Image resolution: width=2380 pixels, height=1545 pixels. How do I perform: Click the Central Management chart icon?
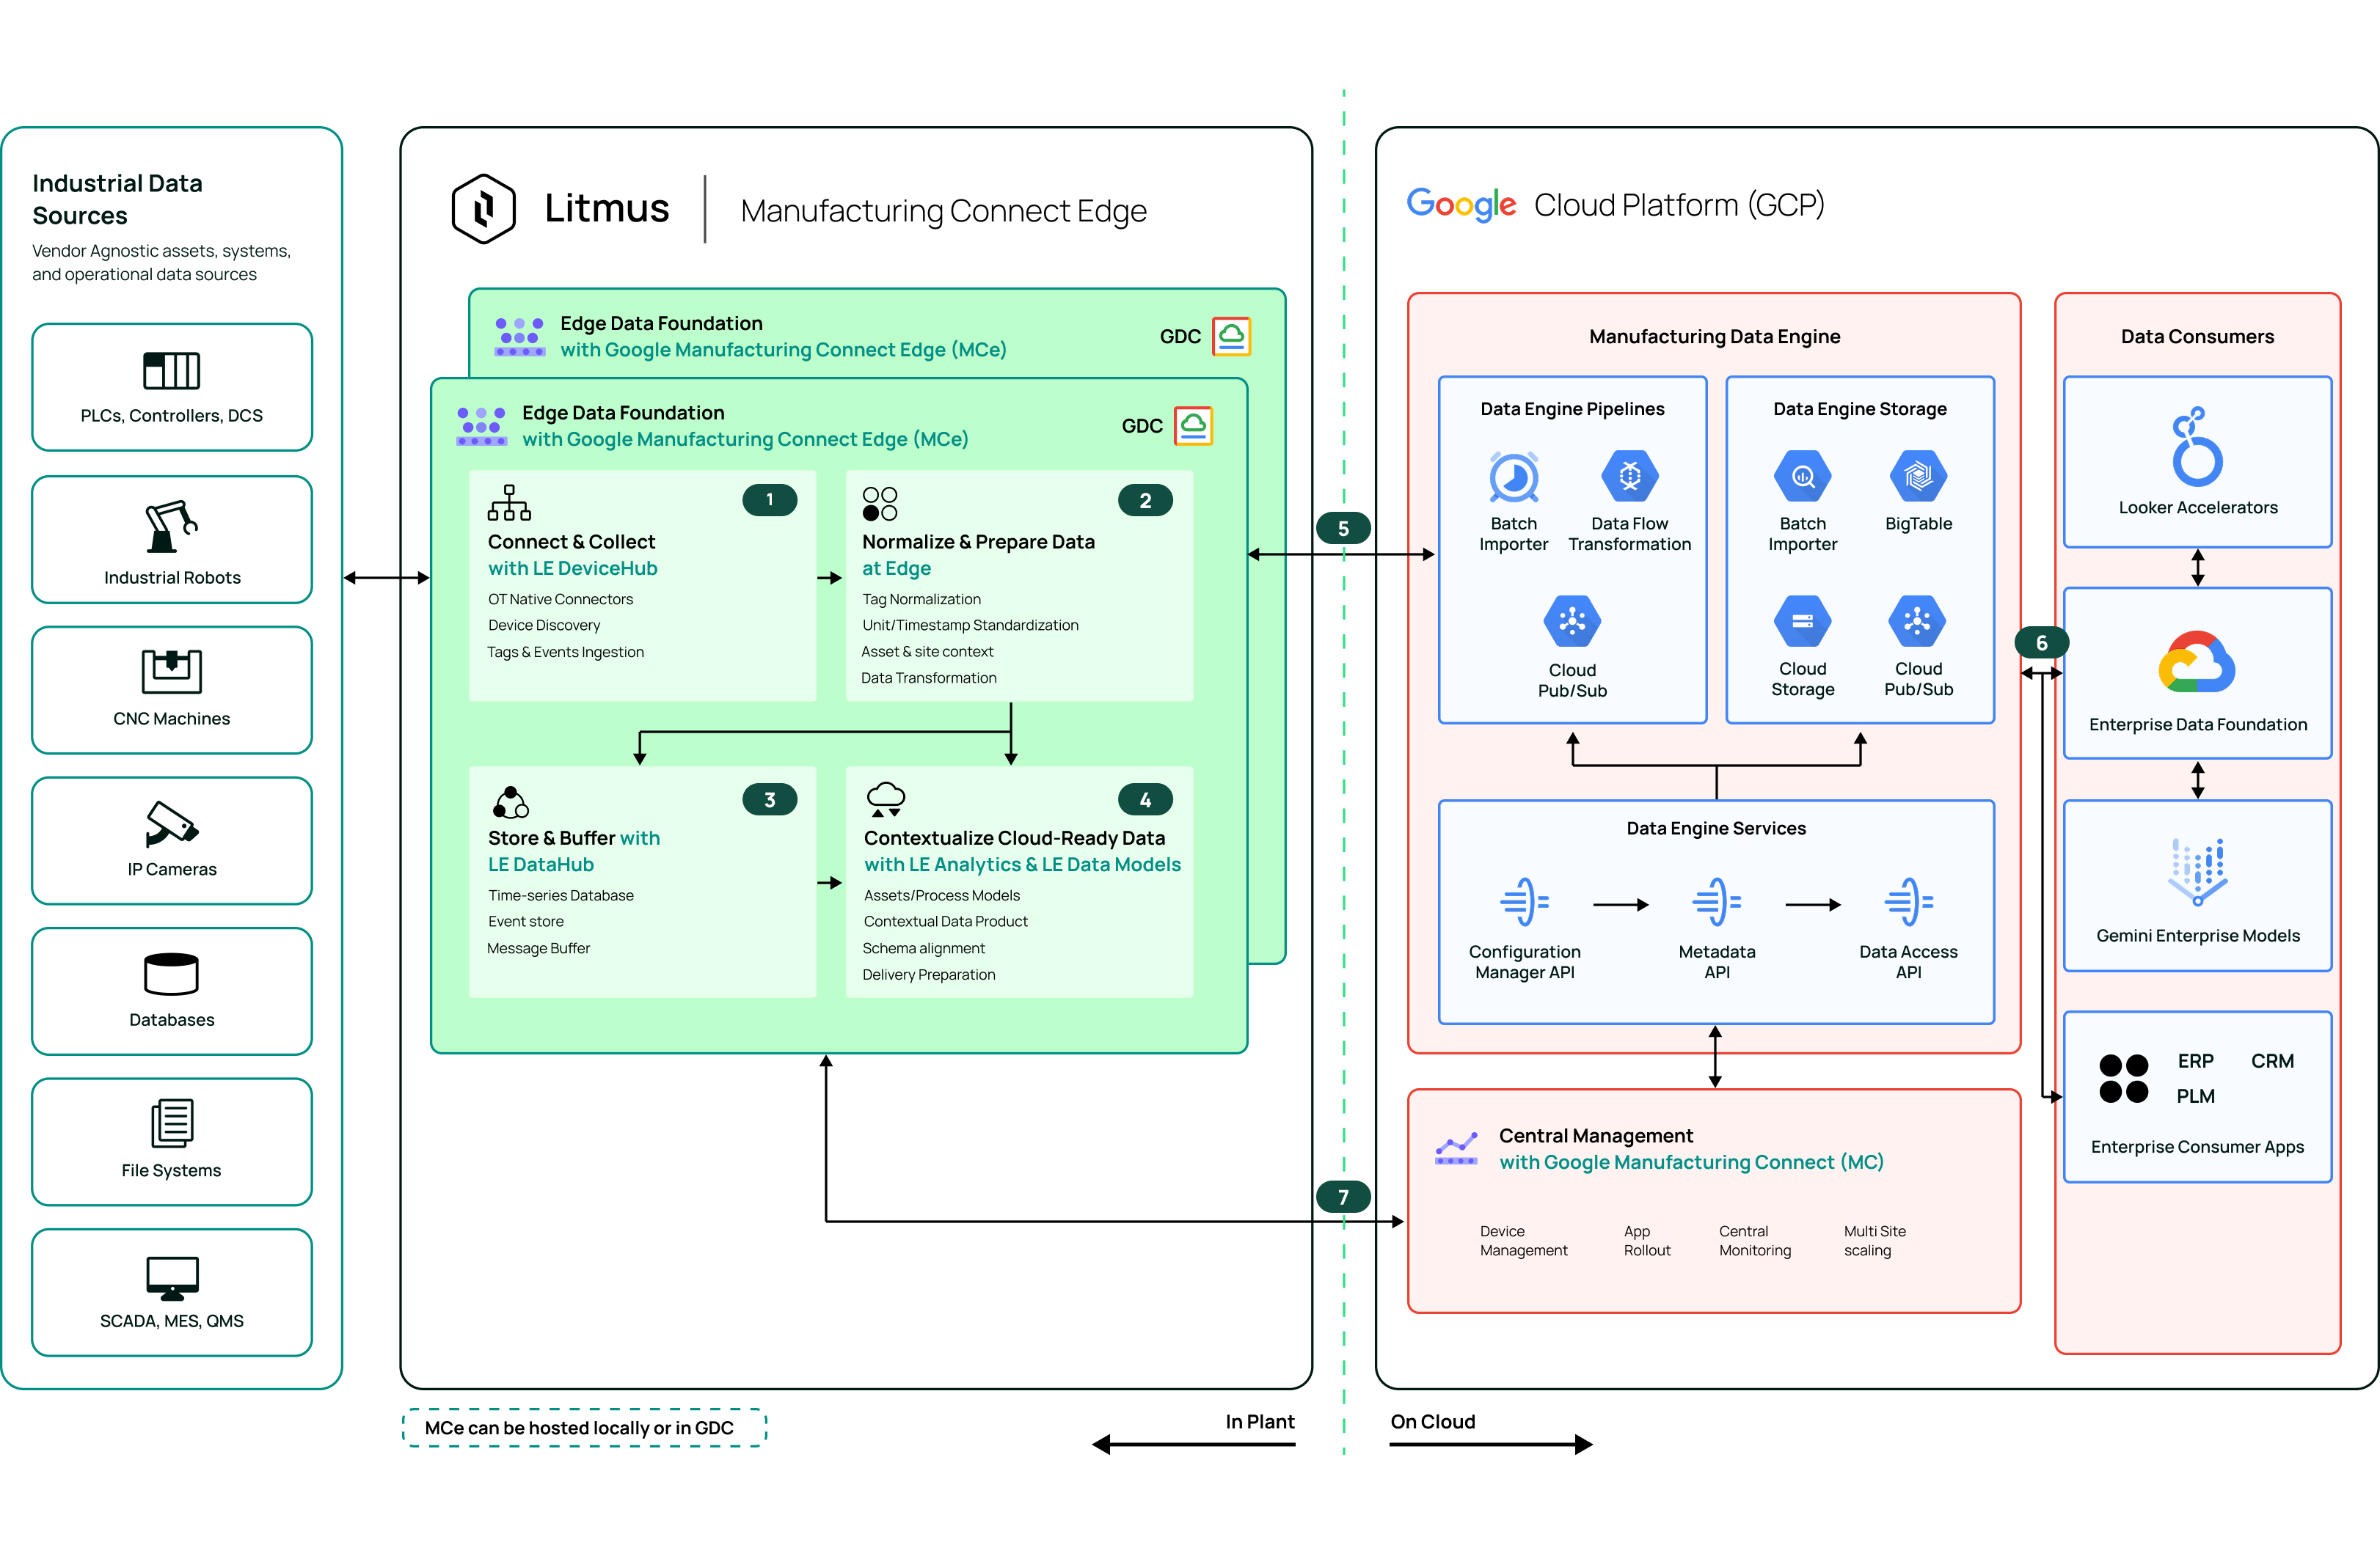pyautogui.click(x=1456, y=1148)
